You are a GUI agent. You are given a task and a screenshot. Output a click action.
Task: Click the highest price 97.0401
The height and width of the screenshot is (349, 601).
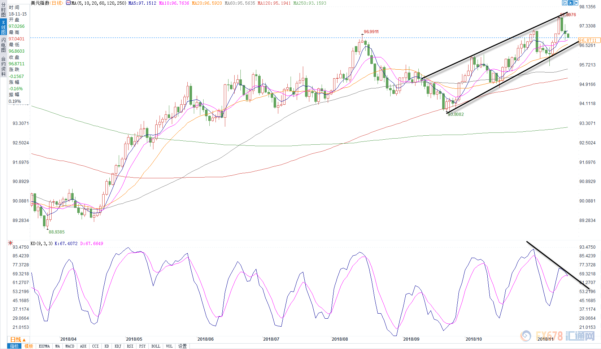click(x=17, y=39)
